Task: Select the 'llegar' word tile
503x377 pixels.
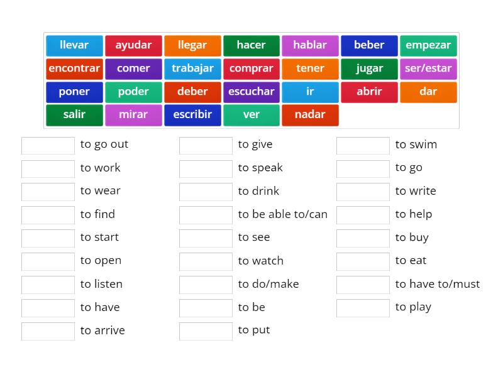Action: click(192, 45)
